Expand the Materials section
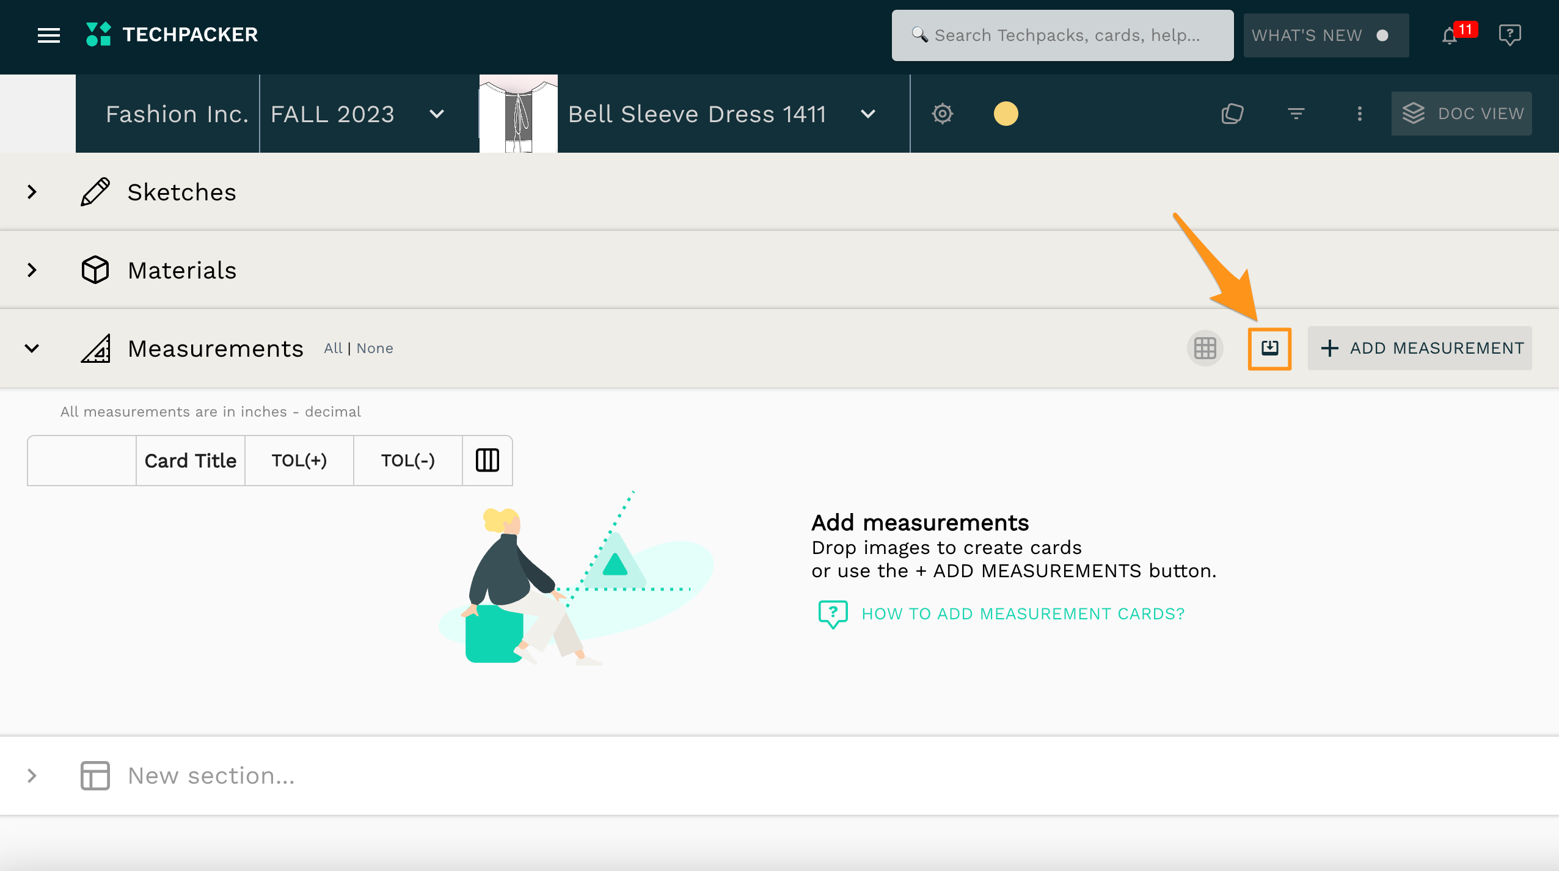 pos(32,270)
